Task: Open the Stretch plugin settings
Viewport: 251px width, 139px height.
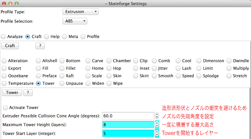Action: click(229, 76)
